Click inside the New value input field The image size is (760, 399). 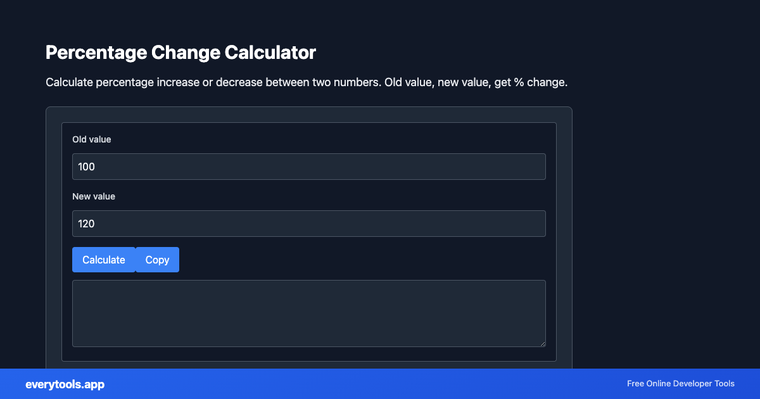(309, 223)
